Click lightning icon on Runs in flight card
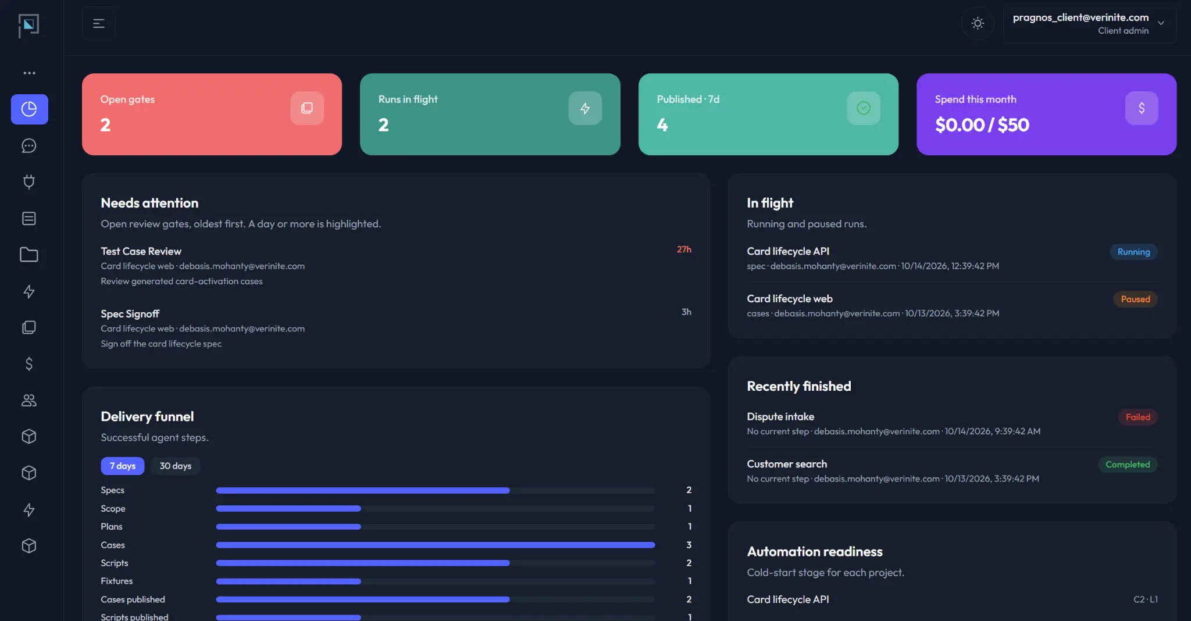 pos(585,108)
